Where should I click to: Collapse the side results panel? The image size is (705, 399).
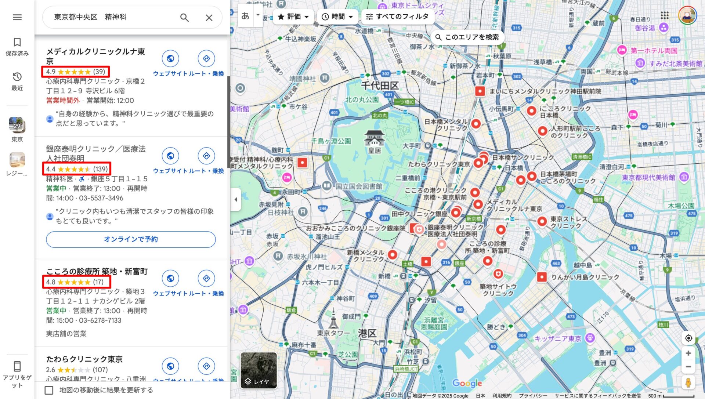point(236,200)
